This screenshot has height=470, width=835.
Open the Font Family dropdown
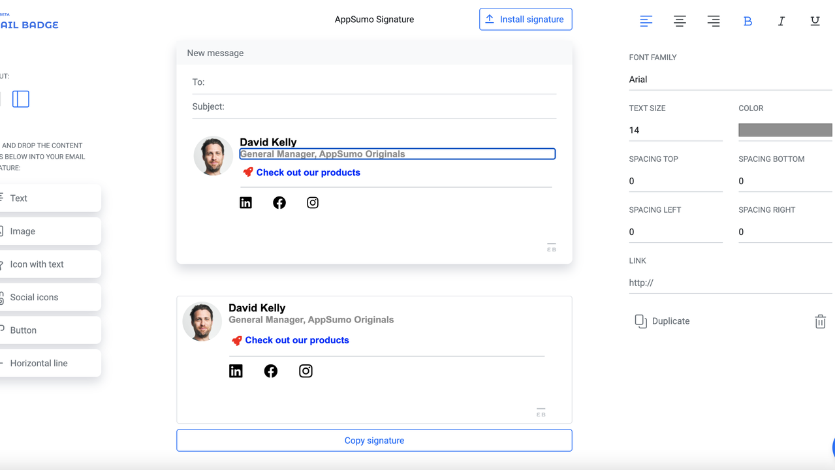730,80
